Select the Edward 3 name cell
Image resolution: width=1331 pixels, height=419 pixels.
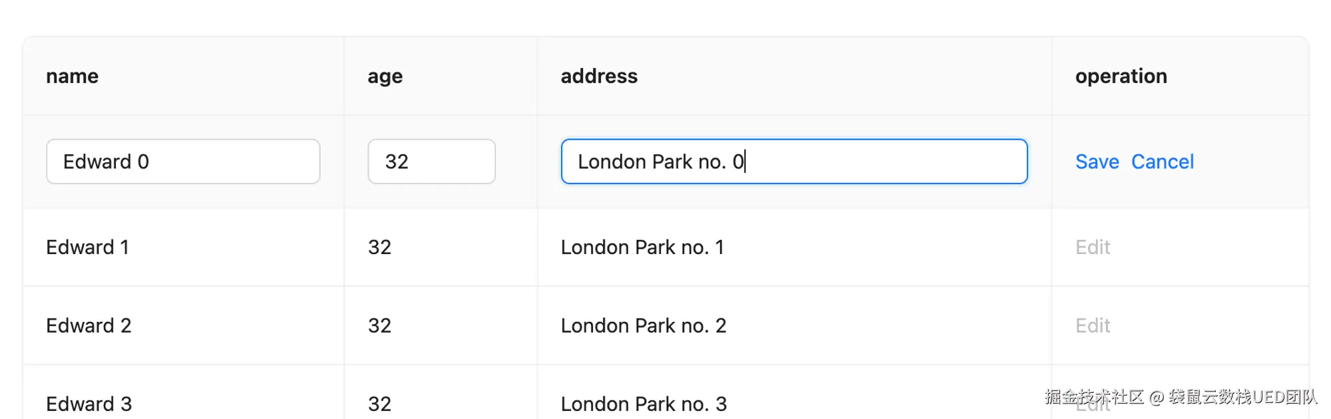pyautogui.click(x=89, y=404)
